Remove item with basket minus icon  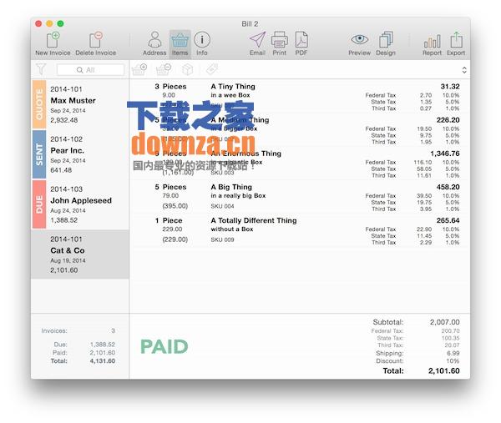coord(164,69)
